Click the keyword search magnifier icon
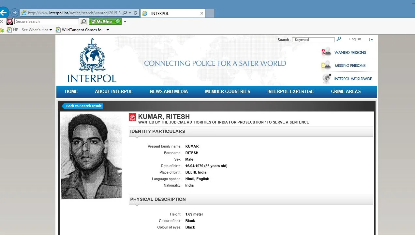This screenshot has width=415, height=235. pos(339,39)
